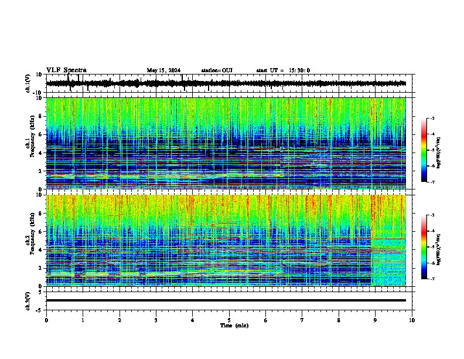
Task: Click time axis tick label "6"
Action: pyautogui.click(x=266, y=320)
